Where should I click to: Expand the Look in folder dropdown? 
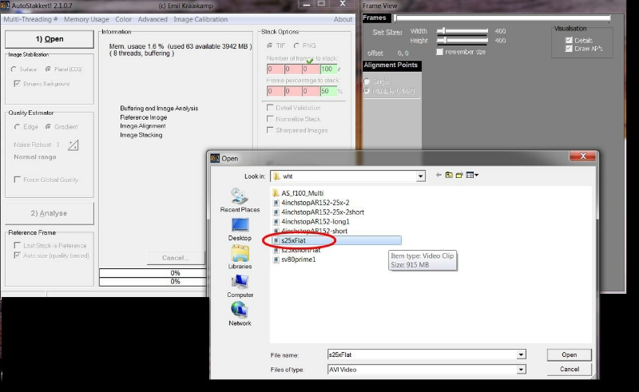pyautogui.click(x=420, y=176)
